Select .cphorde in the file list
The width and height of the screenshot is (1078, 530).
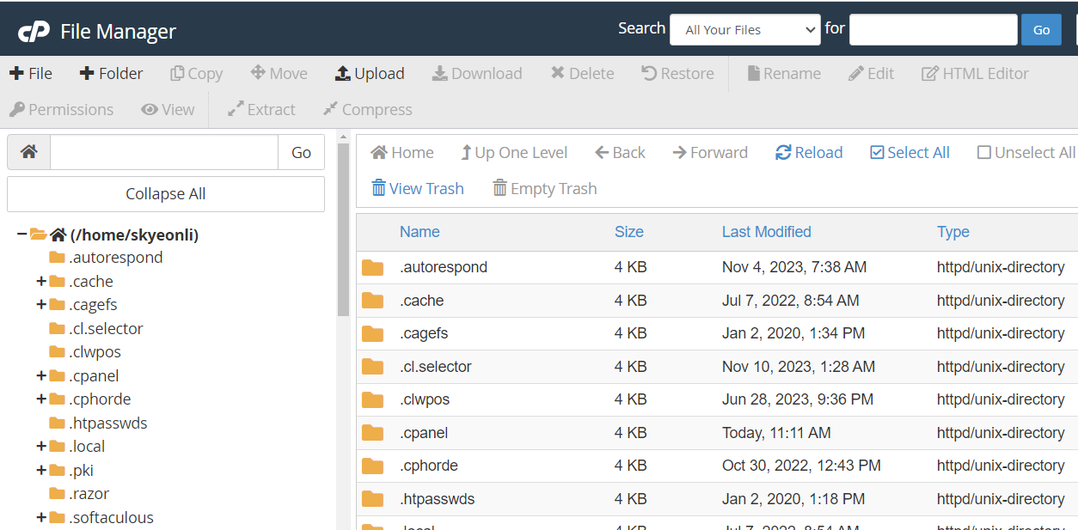coord(429,466)
